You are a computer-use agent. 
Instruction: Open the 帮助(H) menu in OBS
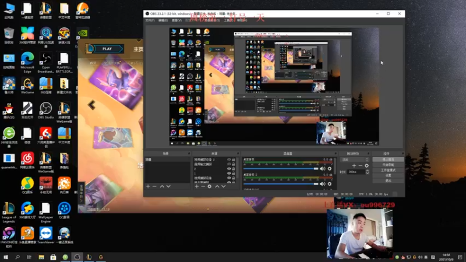pos(242,20)
